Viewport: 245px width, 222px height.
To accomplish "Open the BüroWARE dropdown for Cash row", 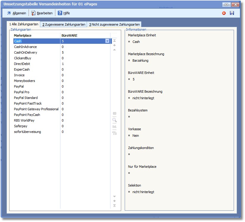I will pos(107,41).
